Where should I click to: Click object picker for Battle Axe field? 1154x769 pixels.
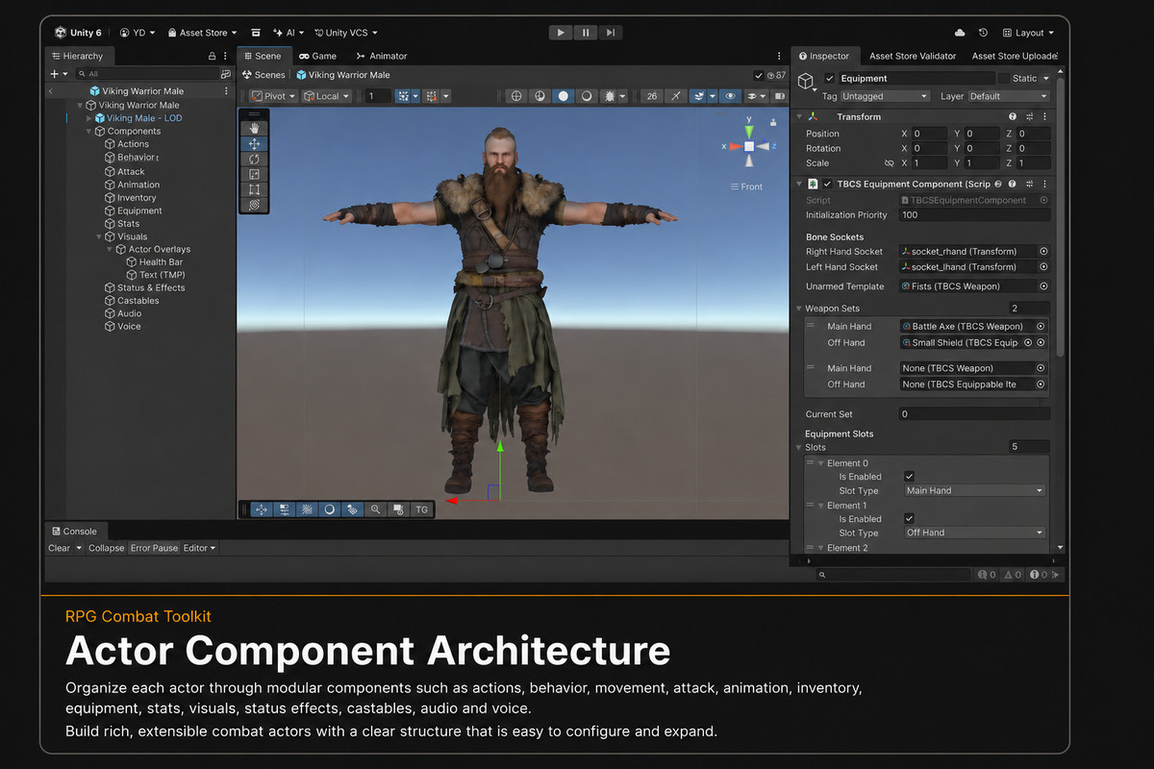tap(1041, 326)
